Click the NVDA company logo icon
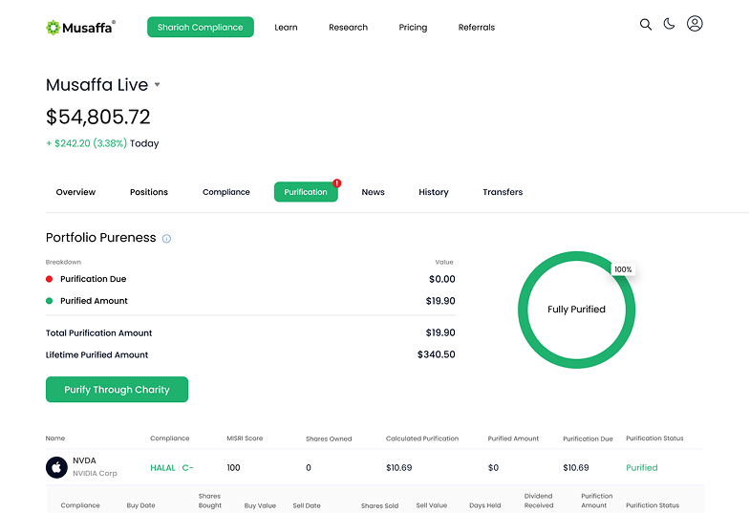Image resolution: width=750 pixels, height=513 pixels. [x=56, y=467]
